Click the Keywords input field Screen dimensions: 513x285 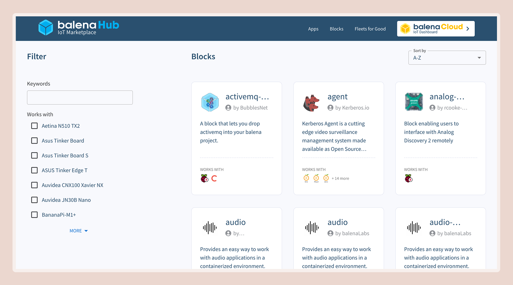click(x=80, y=97)
